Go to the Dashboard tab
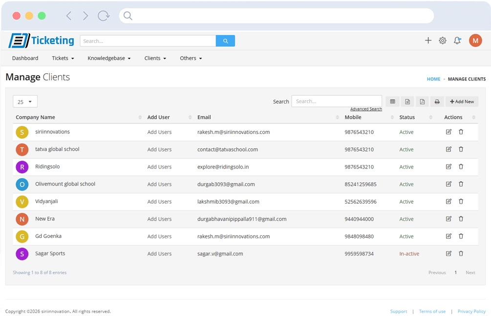This screenshot has width=491, height=316. pyautogui.click(x=25, y=58)
